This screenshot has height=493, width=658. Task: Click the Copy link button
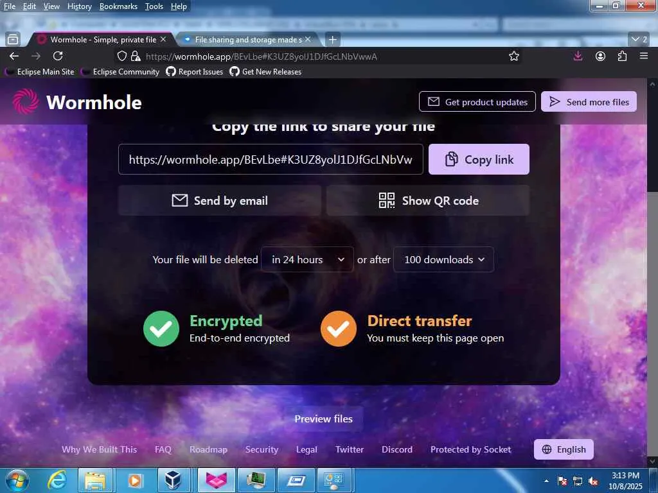(x=479, y=159)
